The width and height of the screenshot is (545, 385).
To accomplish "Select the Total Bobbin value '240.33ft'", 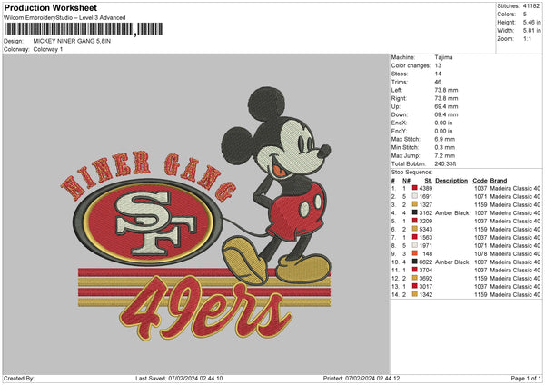I will click(x=445, y=163).
